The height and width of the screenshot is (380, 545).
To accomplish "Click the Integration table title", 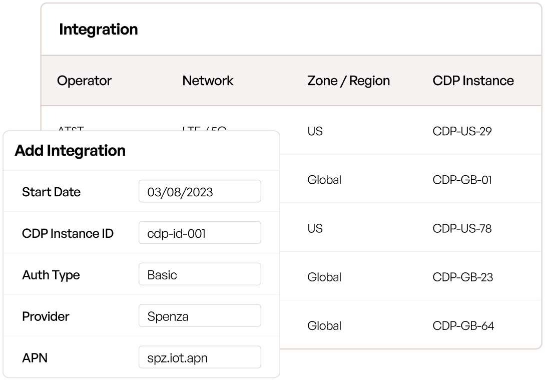I will pyautogui.click(x=98, y=30).
